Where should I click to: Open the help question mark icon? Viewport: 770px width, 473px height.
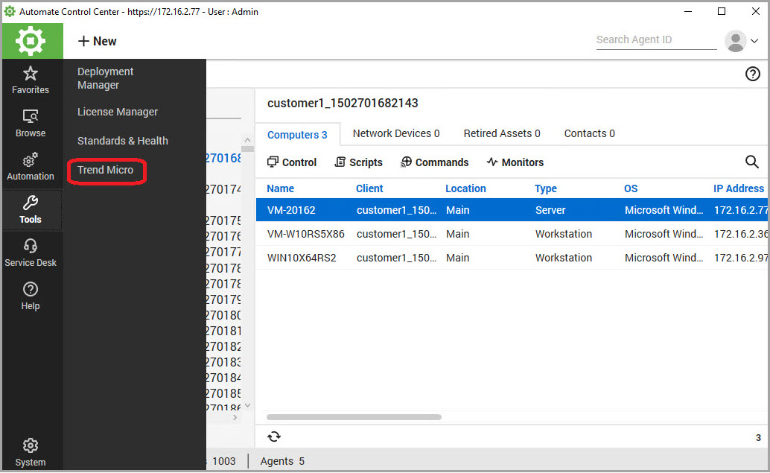pyautogui.click(x=753, y=74)
